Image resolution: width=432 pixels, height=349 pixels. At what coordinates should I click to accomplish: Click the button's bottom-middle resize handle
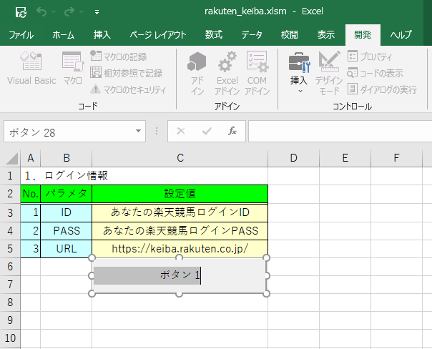(179, 294)
